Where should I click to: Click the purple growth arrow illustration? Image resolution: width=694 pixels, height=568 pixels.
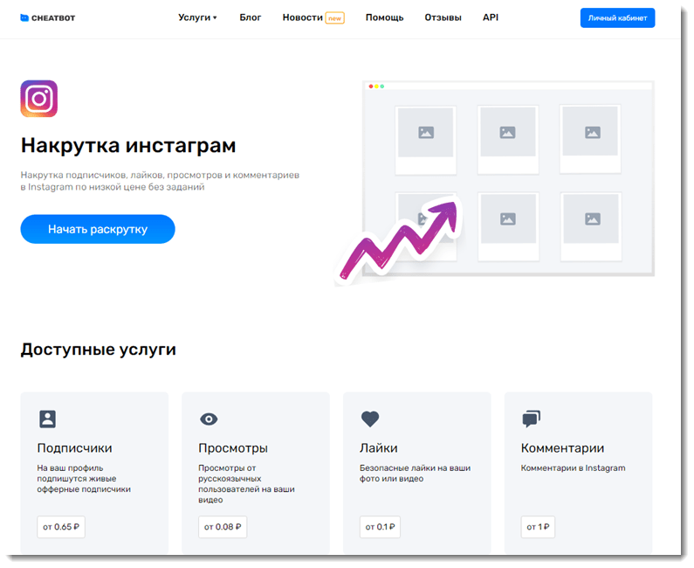[x=398, y=239]
